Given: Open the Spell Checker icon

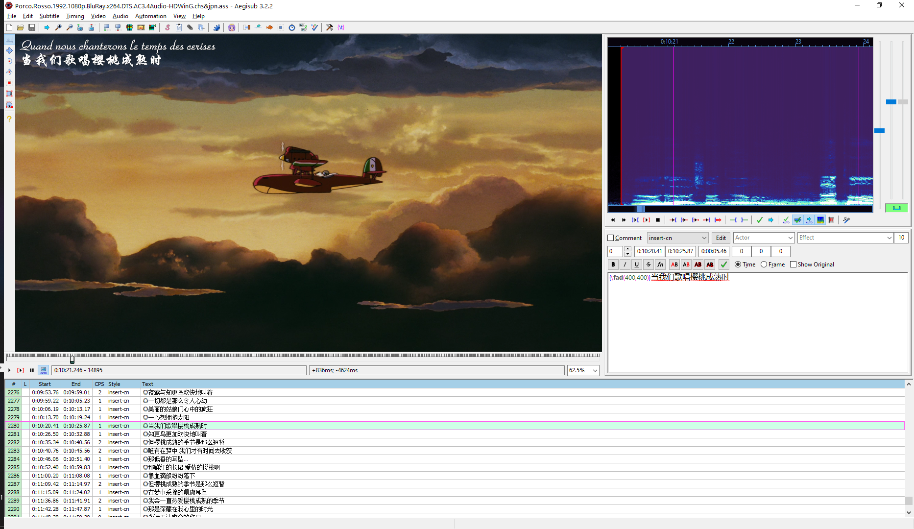Looking at the screenshot, I should 314,27.
